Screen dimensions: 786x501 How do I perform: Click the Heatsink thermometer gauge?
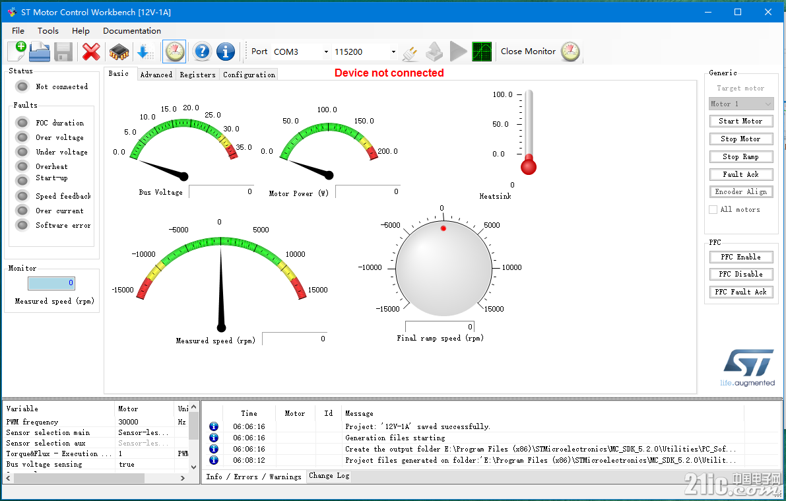[529, 133]
